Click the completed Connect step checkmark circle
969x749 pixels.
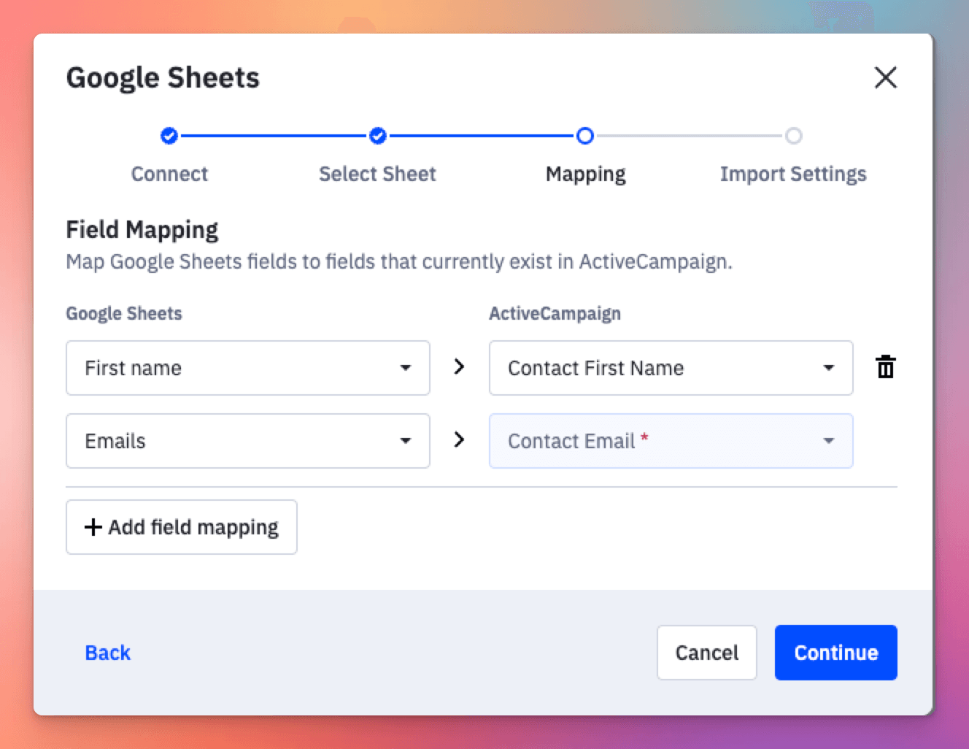point(169,136)
